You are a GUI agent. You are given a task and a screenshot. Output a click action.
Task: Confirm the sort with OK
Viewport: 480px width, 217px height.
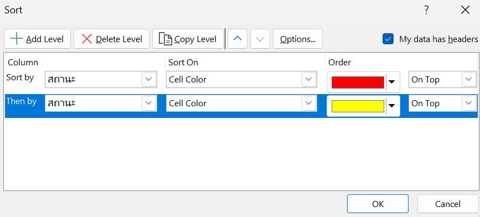378,204
